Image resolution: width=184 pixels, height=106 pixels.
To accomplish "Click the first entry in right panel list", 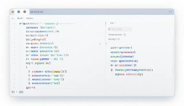I will point(121,48).
